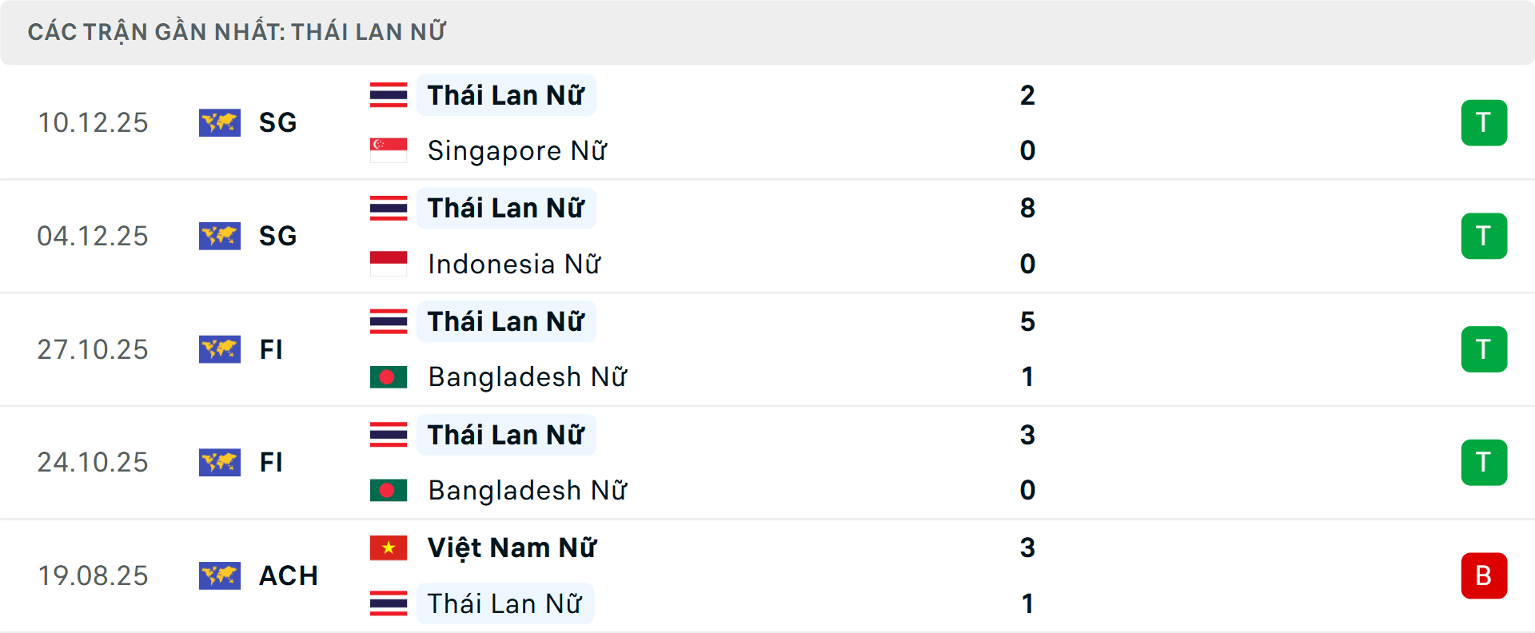Open the Thái Lan Nữ team page
The image size is (1535, 633).
506,95
